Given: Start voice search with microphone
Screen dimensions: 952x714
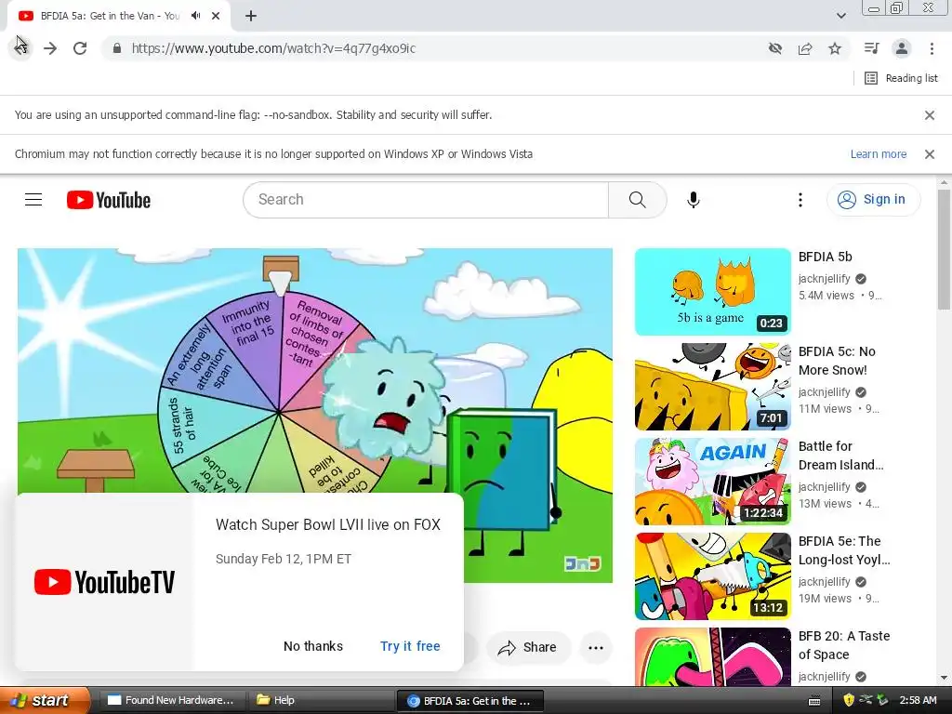Looking at the screenshot, I should click(x=693, y=199).
